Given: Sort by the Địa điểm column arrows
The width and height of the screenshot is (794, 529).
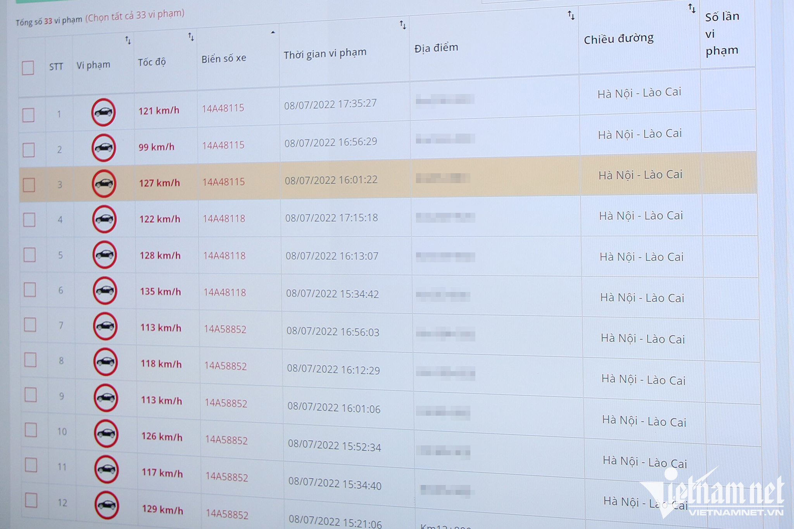Looking at the screenshot, I should (x=571, y=16).
